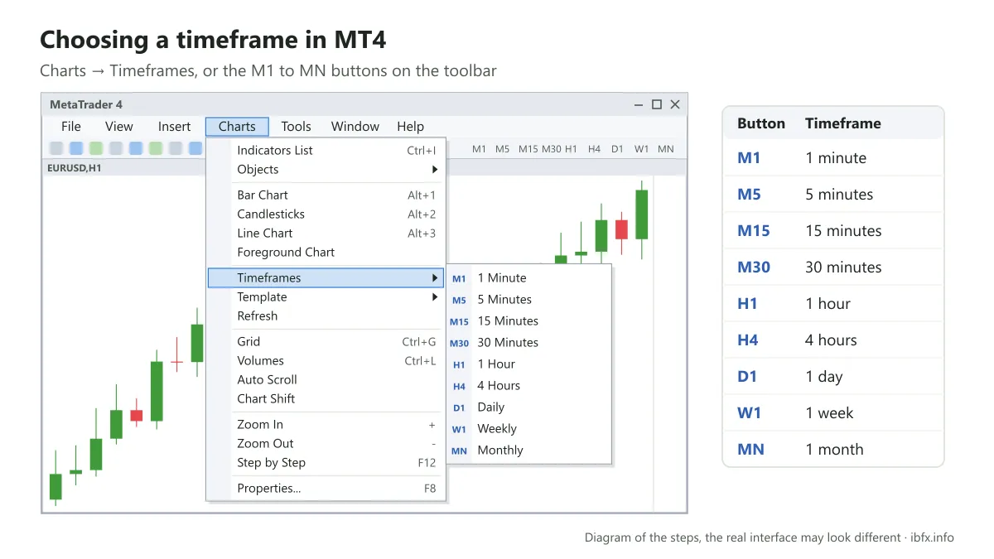Choose Bar Chart in the Charts menu
Image resolution: width=994 pixels, height=559 pixels.
pyautogui.click(x=326, y=195)
